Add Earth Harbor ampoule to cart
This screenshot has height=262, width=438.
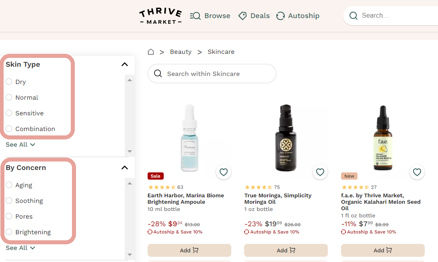coord(189,250)
